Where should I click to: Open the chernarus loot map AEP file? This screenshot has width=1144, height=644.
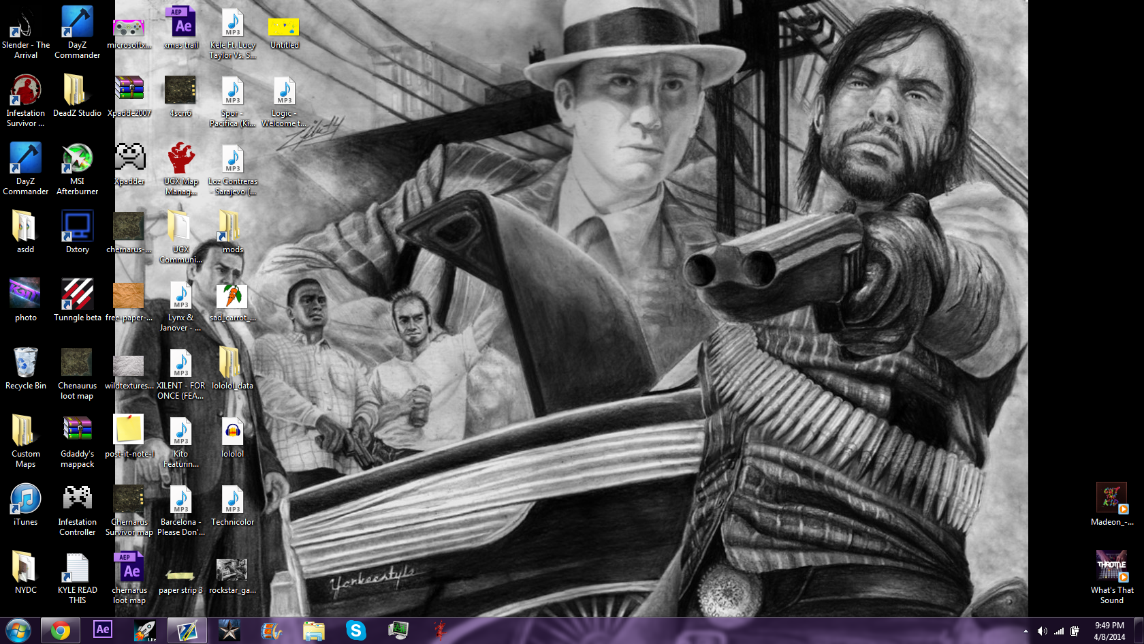[129, 577]
